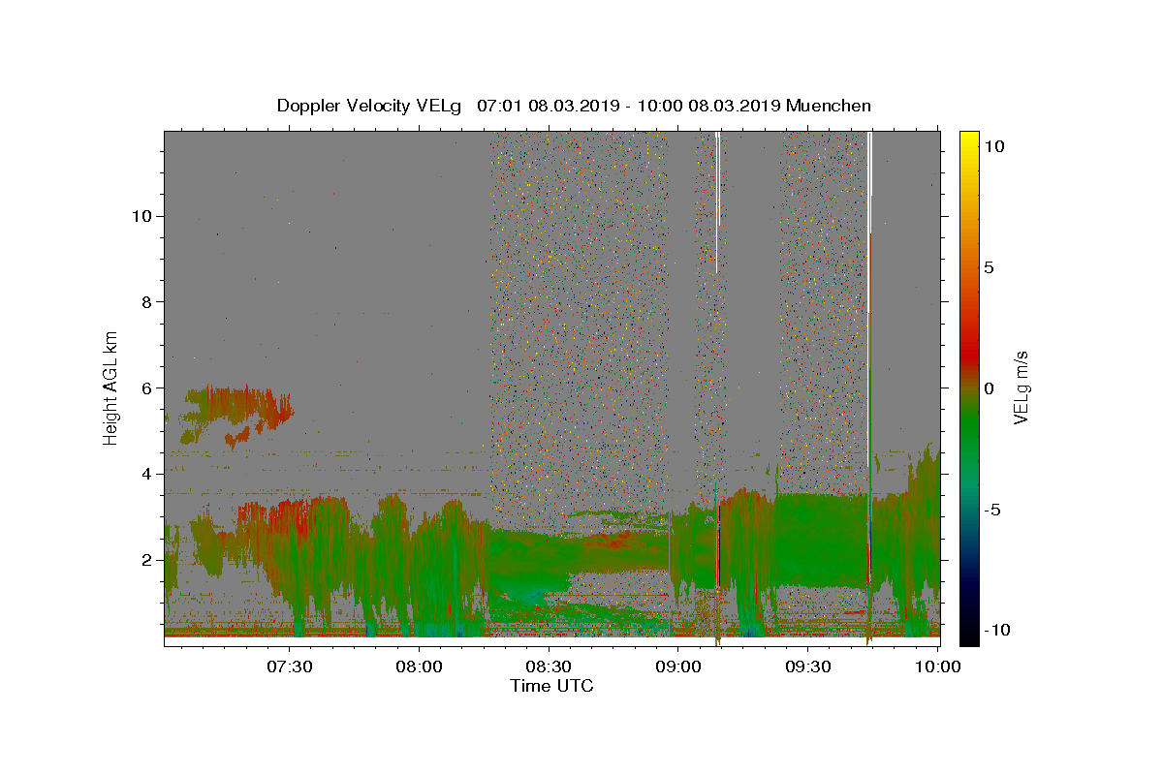The width and height of the screenshot is (1163, 775).
Task: Click the colorbar value -5
Action: tap(992, 509)
